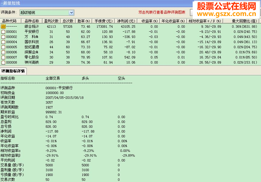This screenshot has width=261, height=182.
Task: Click the document icon beside 000006
Action: pos(3,52)
